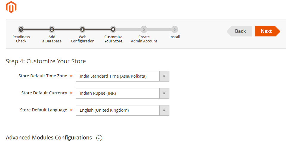Click the English (United Kingdom) field
Image resolution: width=289 pixels, height=152 pixels.
coord(118,110)
